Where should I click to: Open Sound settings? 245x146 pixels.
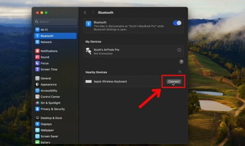point(55,57)
